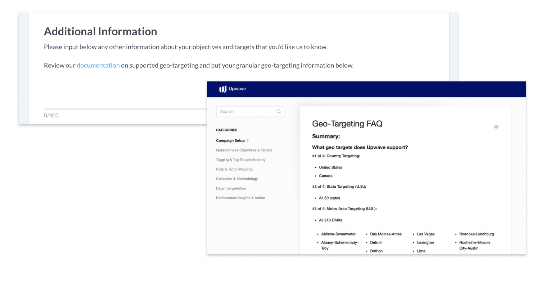
Task: Click Lima in DMA list
Action: [x=421, y=251]
